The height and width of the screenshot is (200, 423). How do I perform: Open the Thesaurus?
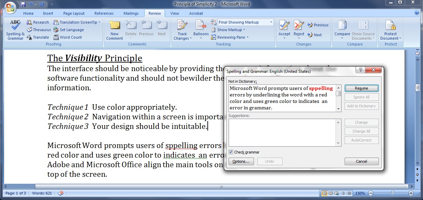coord(39,30)
